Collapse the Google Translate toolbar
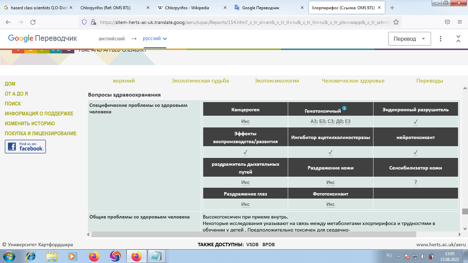The width and height of the screenshot is (468, 263). [458, 39]
